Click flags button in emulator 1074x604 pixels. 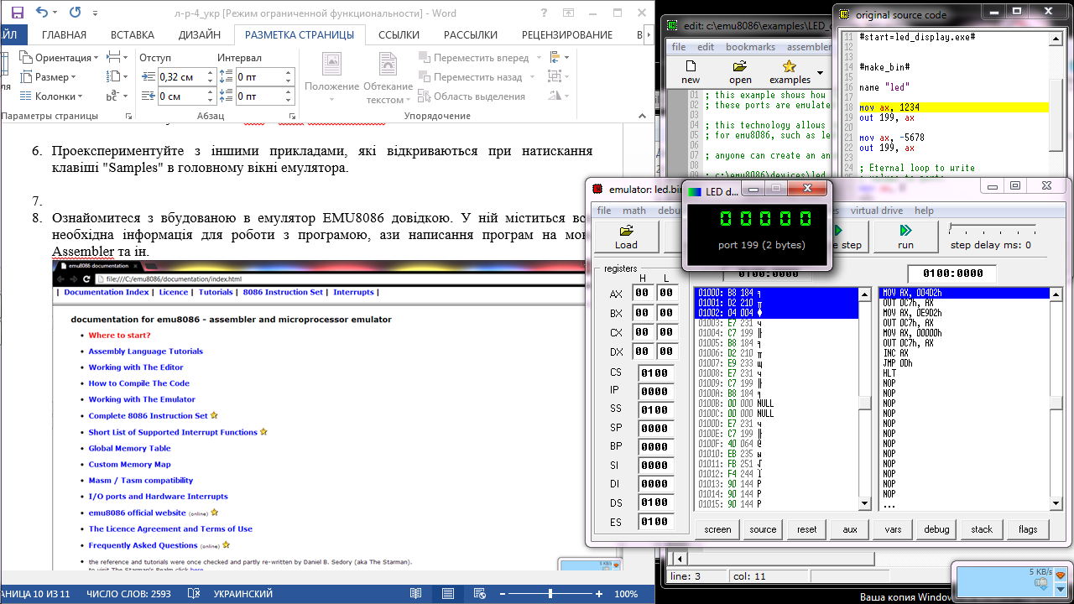pyautogui.click(x=1028, y=529)
